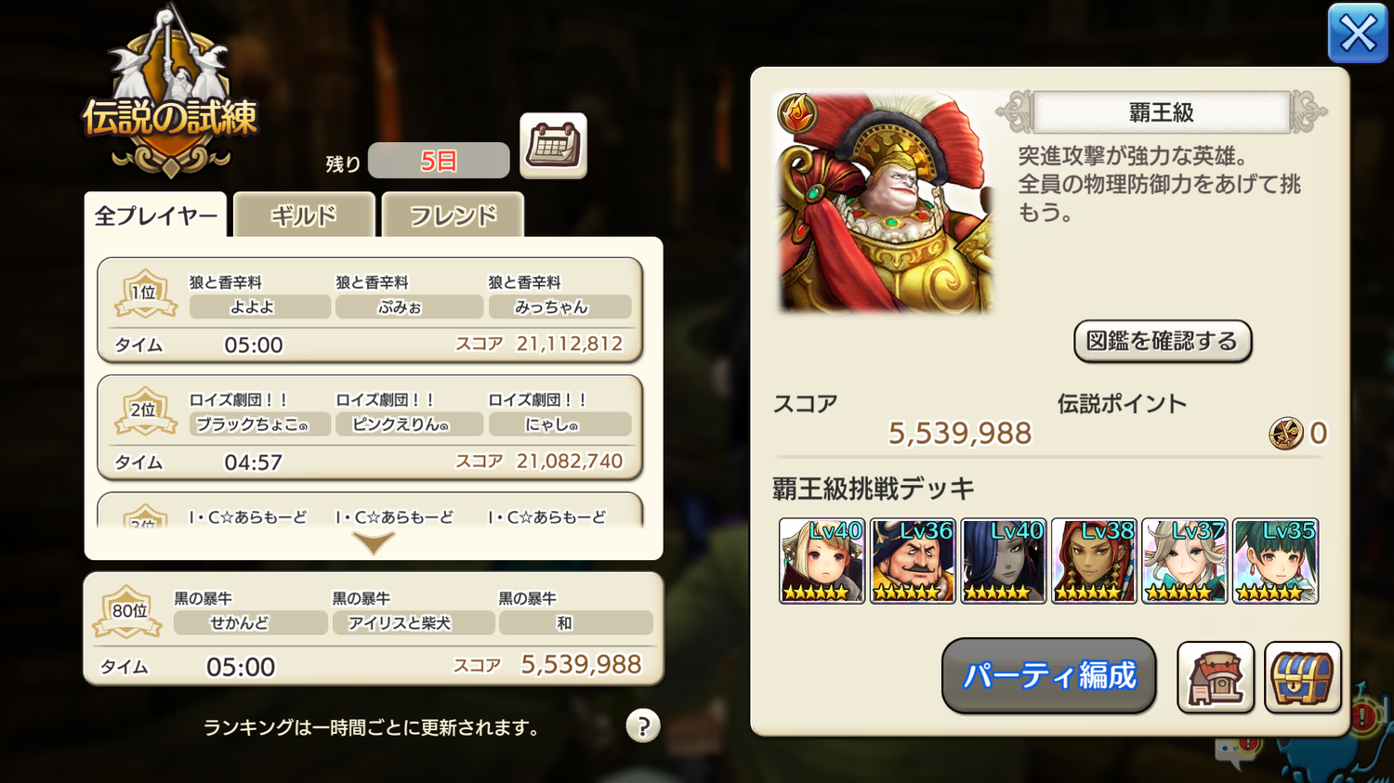Expand the ranking list with down arrow
This screenshot has height=783, width=1394.
(374, 543)
